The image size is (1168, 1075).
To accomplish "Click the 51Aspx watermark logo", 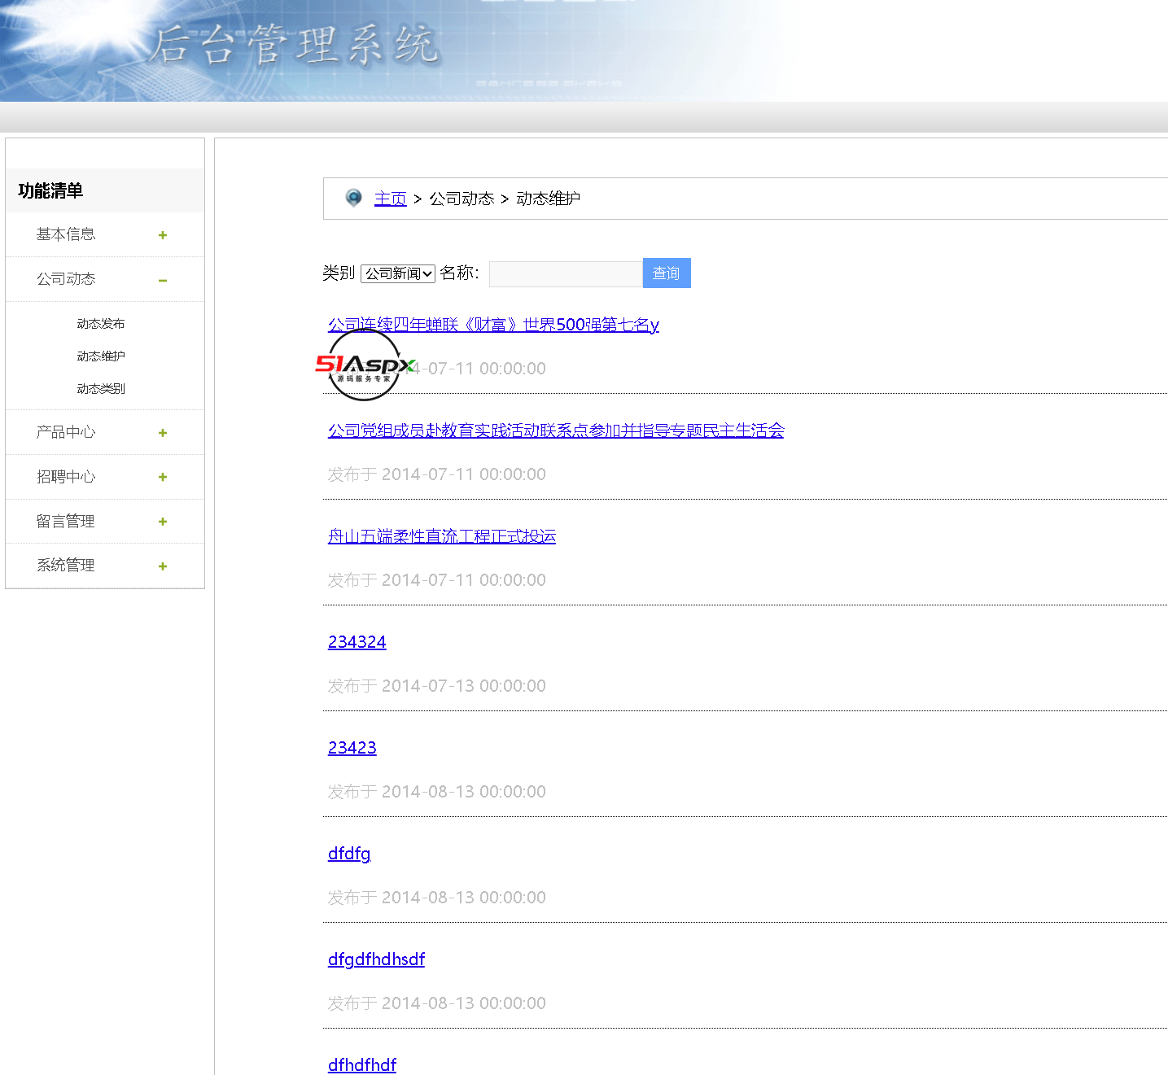I will (x=365, y=365).
